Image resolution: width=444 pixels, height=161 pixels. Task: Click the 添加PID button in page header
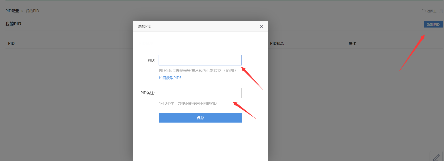433,24
